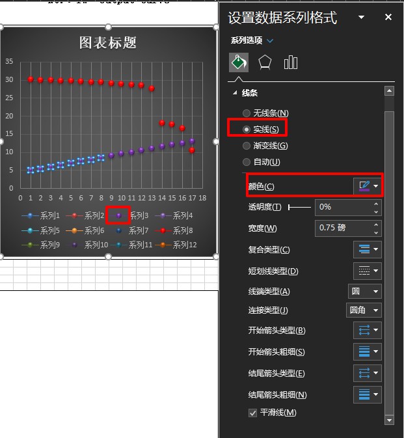This screenshot has height=438, width=404.
Task: Select legend entry 系列5
Action: (x=40, y=230)
